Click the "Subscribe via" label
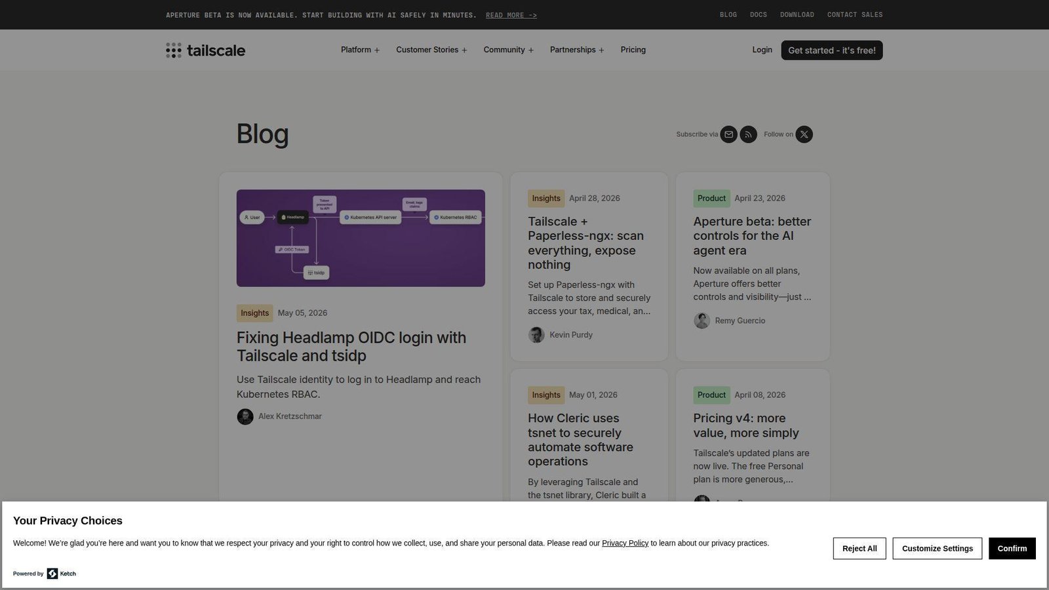 697,134
